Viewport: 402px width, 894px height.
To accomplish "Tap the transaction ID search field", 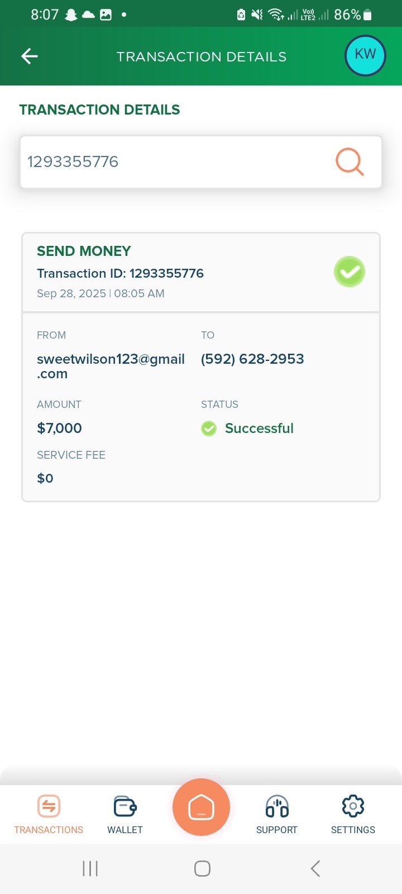I will click(x=173, y=162).
